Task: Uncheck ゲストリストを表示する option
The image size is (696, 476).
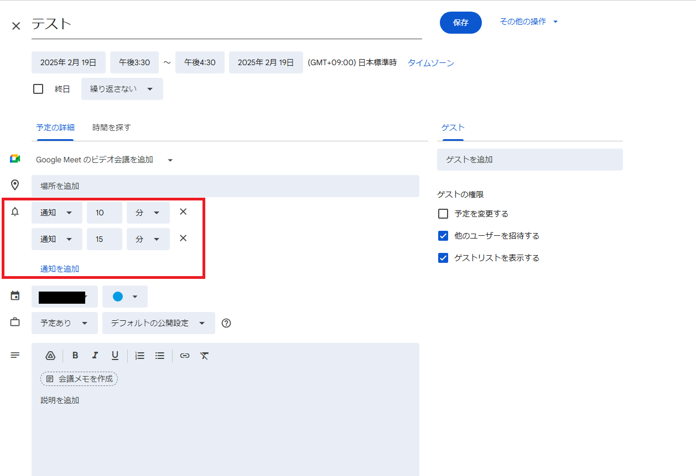Action: [443, 258]
